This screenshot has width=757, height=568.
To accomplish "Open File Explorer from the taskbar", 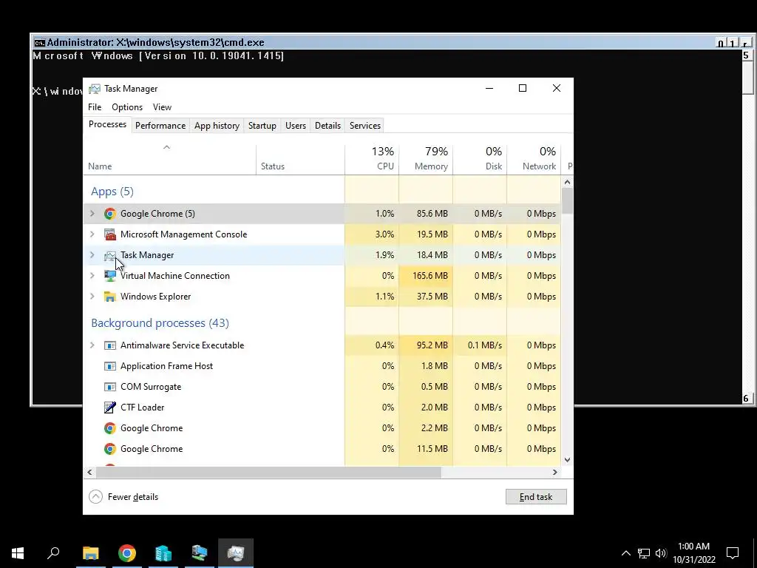I will (x=90, y=552).
